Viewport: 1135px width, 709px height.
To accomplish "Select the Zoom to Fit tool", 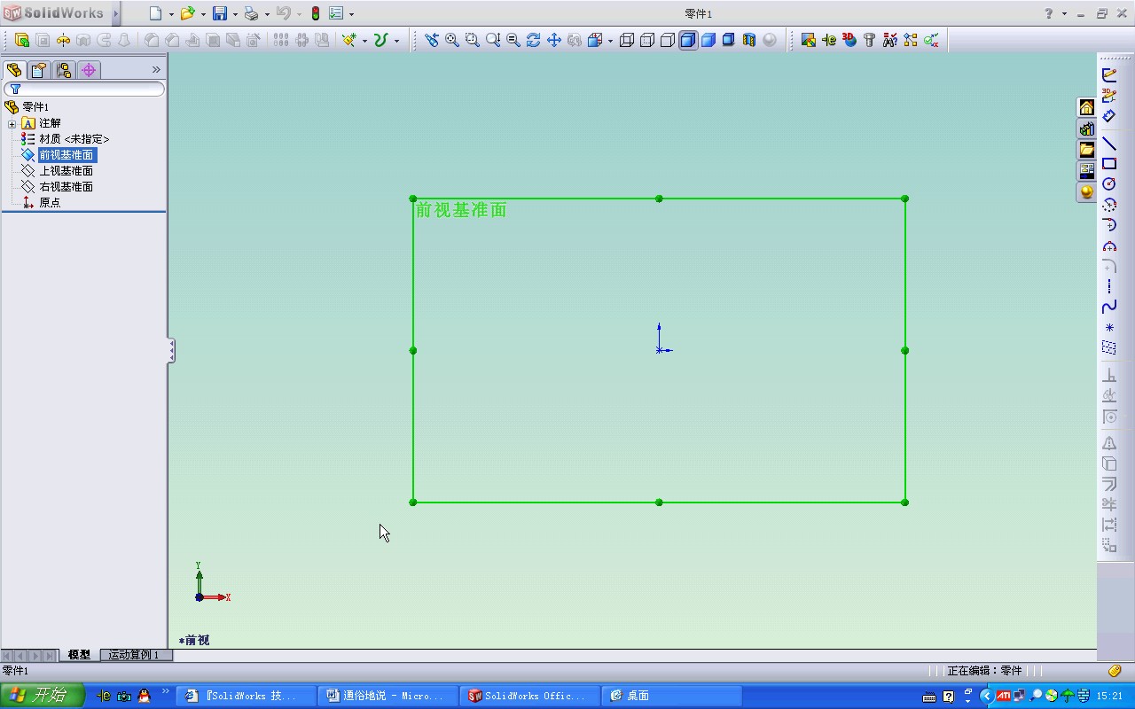I will click(x=452, y=40).
